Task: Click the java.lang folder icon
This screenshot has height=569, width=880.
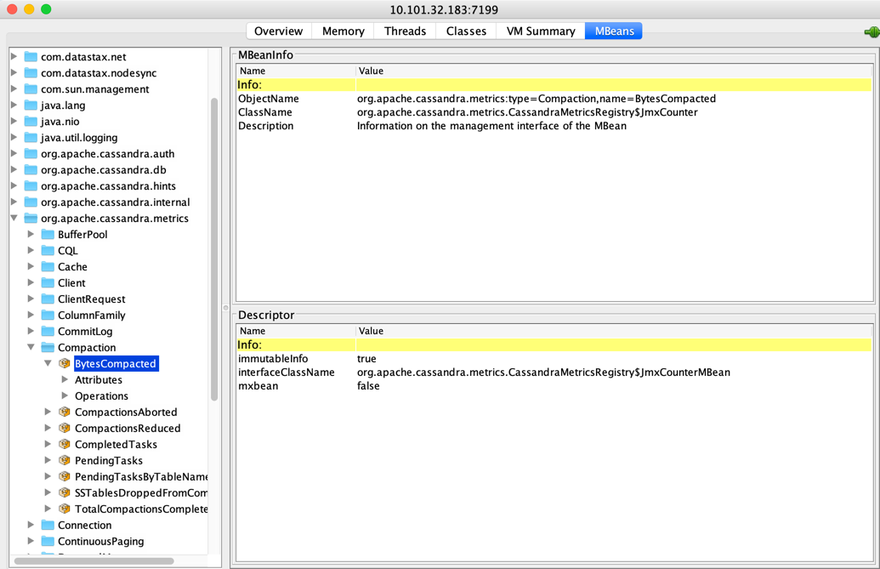Action: click(x=31, y=105)
